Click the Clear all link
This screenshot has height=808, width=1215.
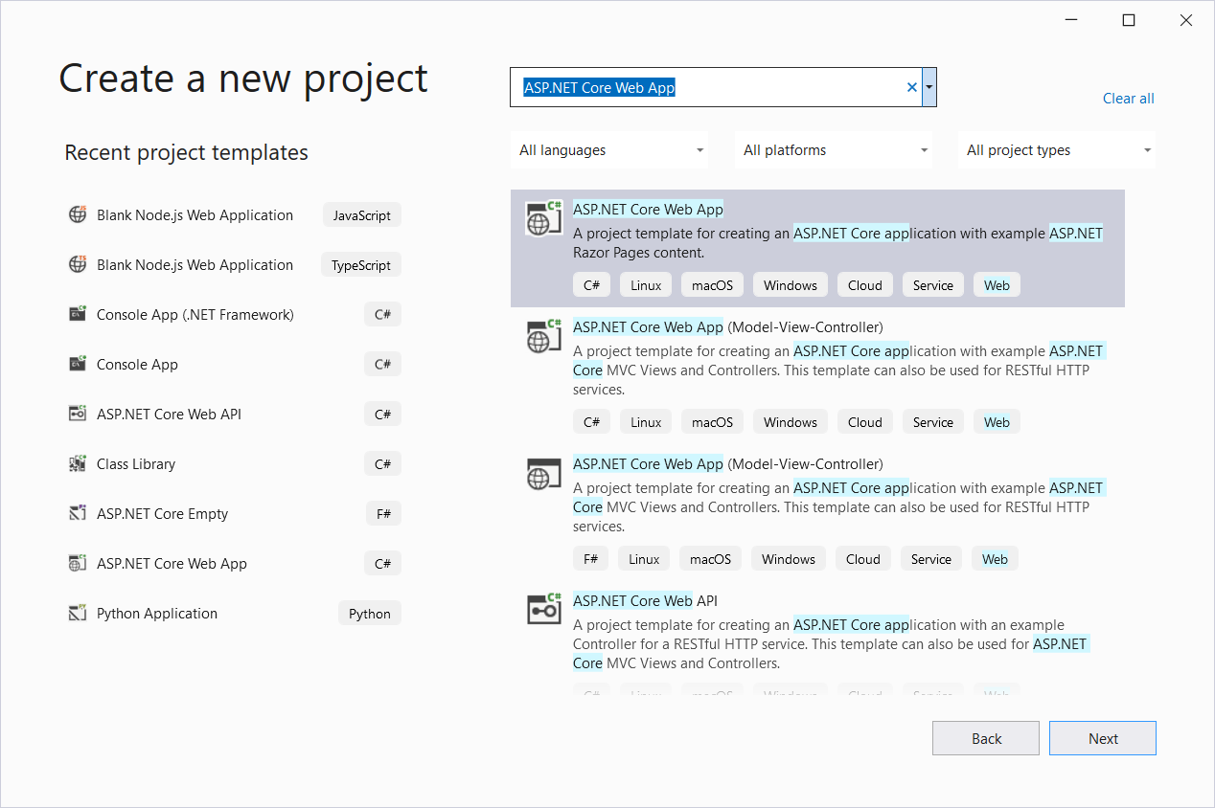pyautogui.click(x=1128, y=99)
